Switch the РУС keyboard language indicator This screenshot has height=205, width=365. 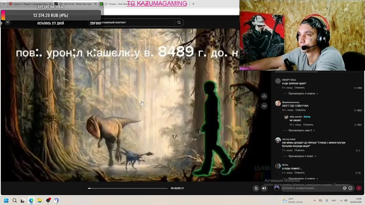pos(334,200)
